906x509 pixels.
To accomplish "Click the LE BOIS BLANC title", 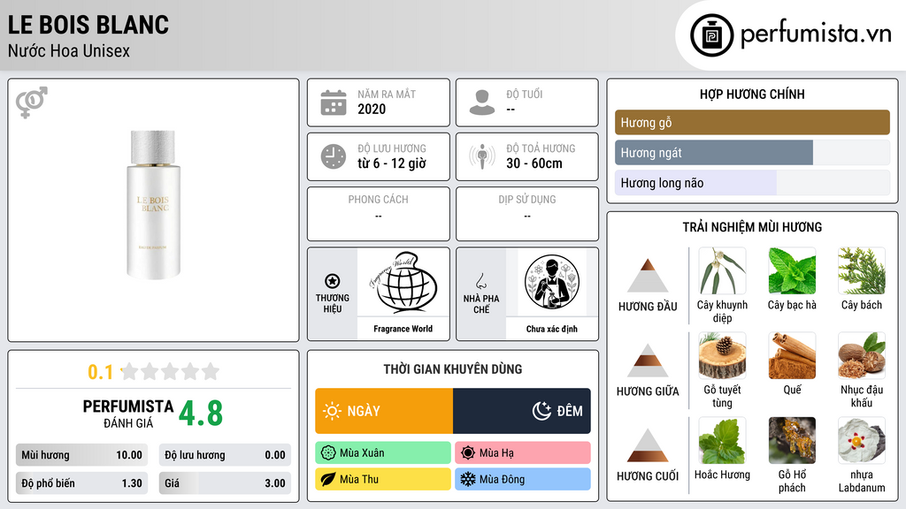I will click(x=88, y=25).
